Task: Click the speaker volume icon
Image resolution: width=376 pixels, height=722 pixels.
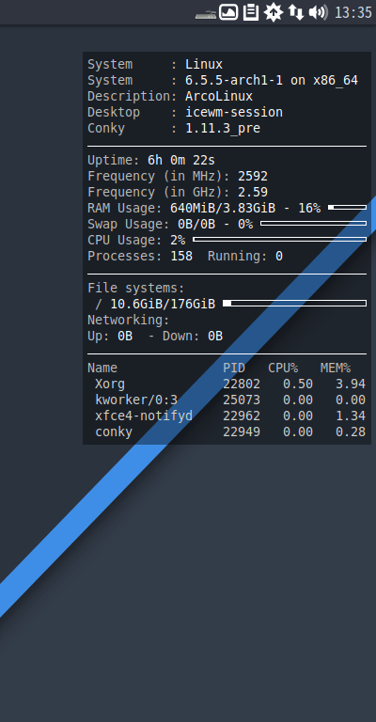Action: (x=318, y=12)
